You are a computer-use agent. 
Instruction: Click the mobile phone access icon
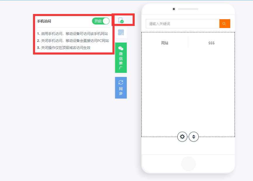click(x=121, y=20)
